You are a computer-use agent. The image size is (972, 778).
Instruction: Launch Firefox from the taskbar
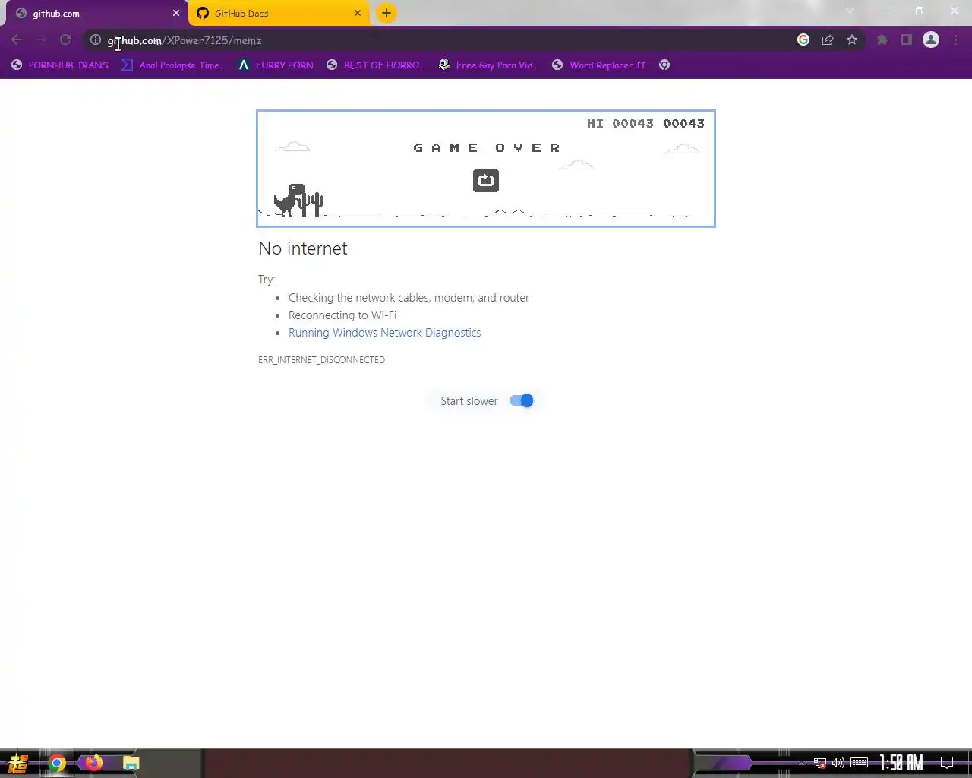93,763
